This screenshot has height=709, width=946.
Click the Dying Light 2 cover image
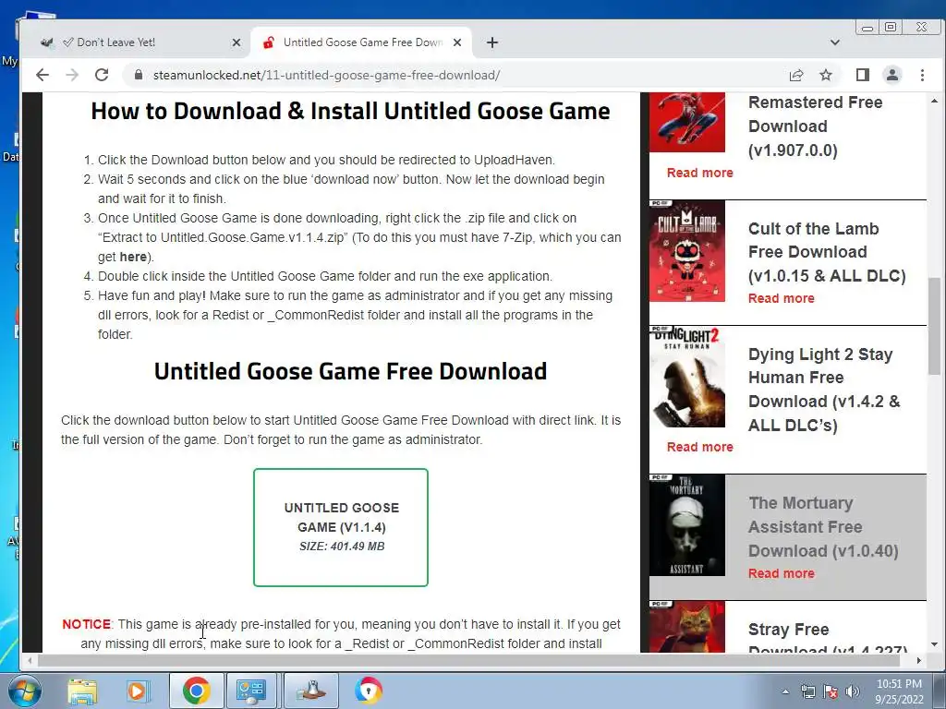687,377
